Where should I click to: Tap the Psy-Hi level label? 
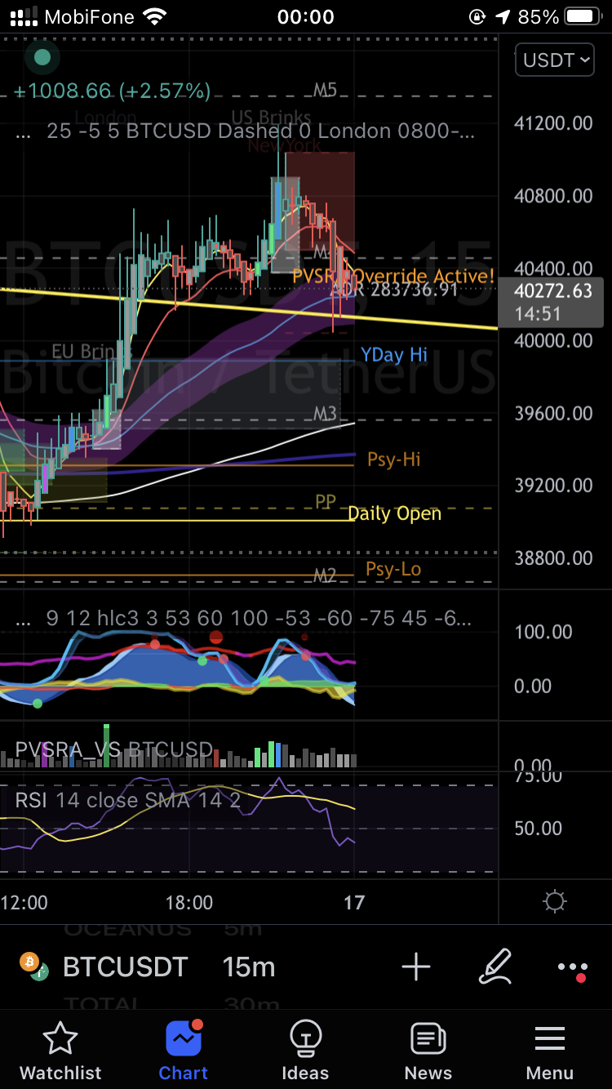click(x=394, y=460)
